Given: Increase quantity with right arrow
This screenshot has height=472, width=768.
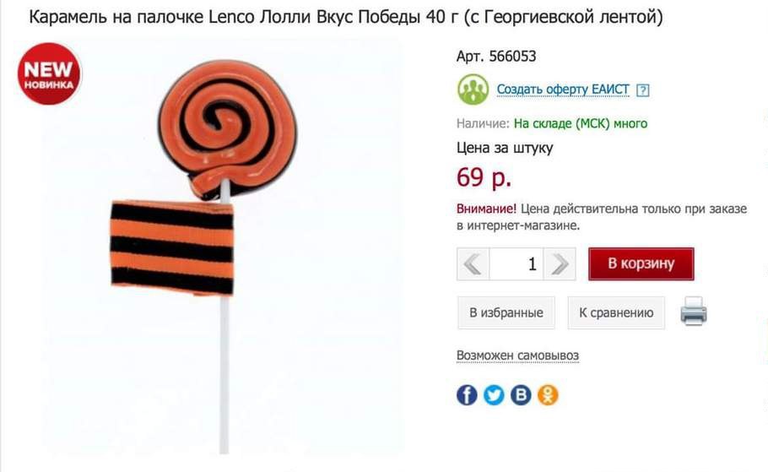Looking at the screenshot, I should point(560,264).
